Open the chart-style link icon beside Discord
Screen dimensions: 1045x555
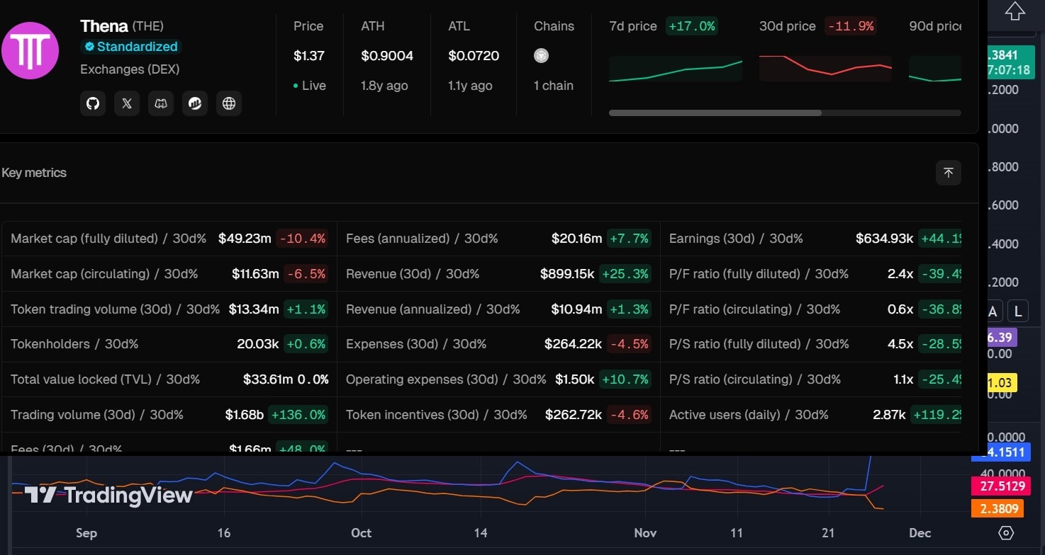click(x=195, y=103)
